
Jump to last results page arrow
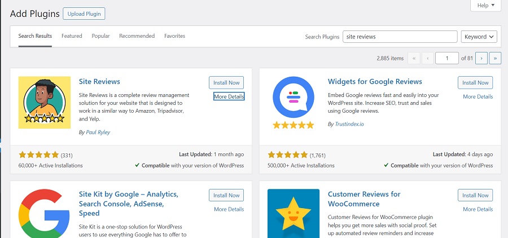point(495,58)
